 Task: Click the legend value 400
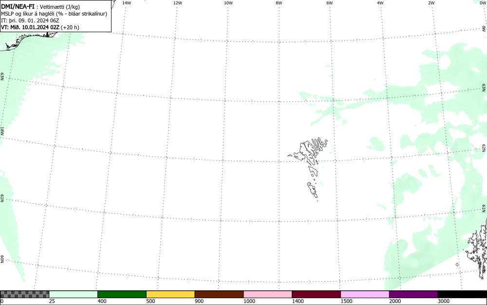click(x=102, y=301)
